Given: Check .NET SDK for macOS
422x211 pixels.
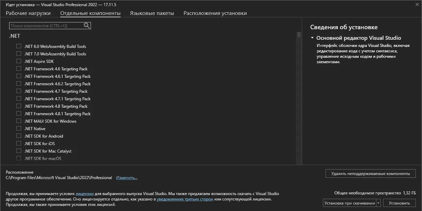Looking at the screenshot, I should (x=19, y=158).
